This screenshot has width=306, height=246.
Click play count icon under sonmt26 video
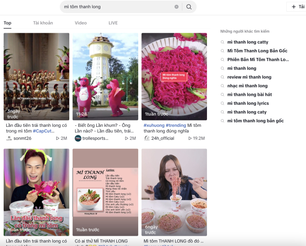pos(58,139)
